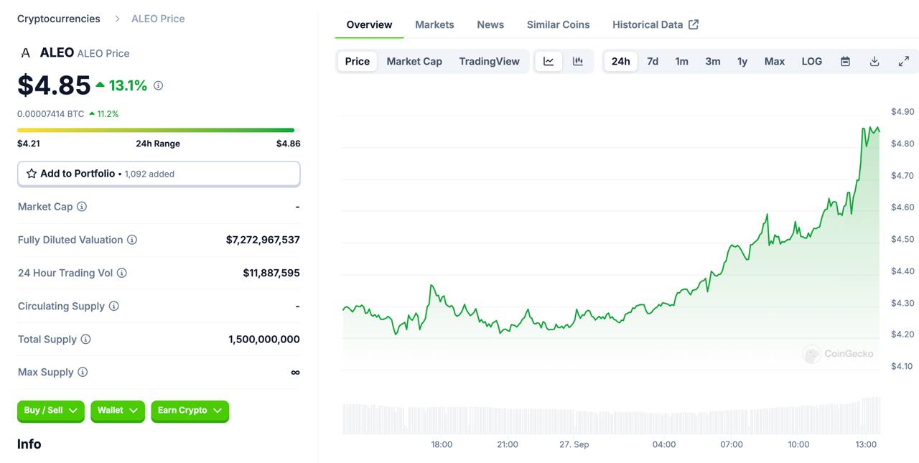The image size is (919, 463).
Task: Expand the Buy / Sell dropdown
Action: (x=51, y=411)
